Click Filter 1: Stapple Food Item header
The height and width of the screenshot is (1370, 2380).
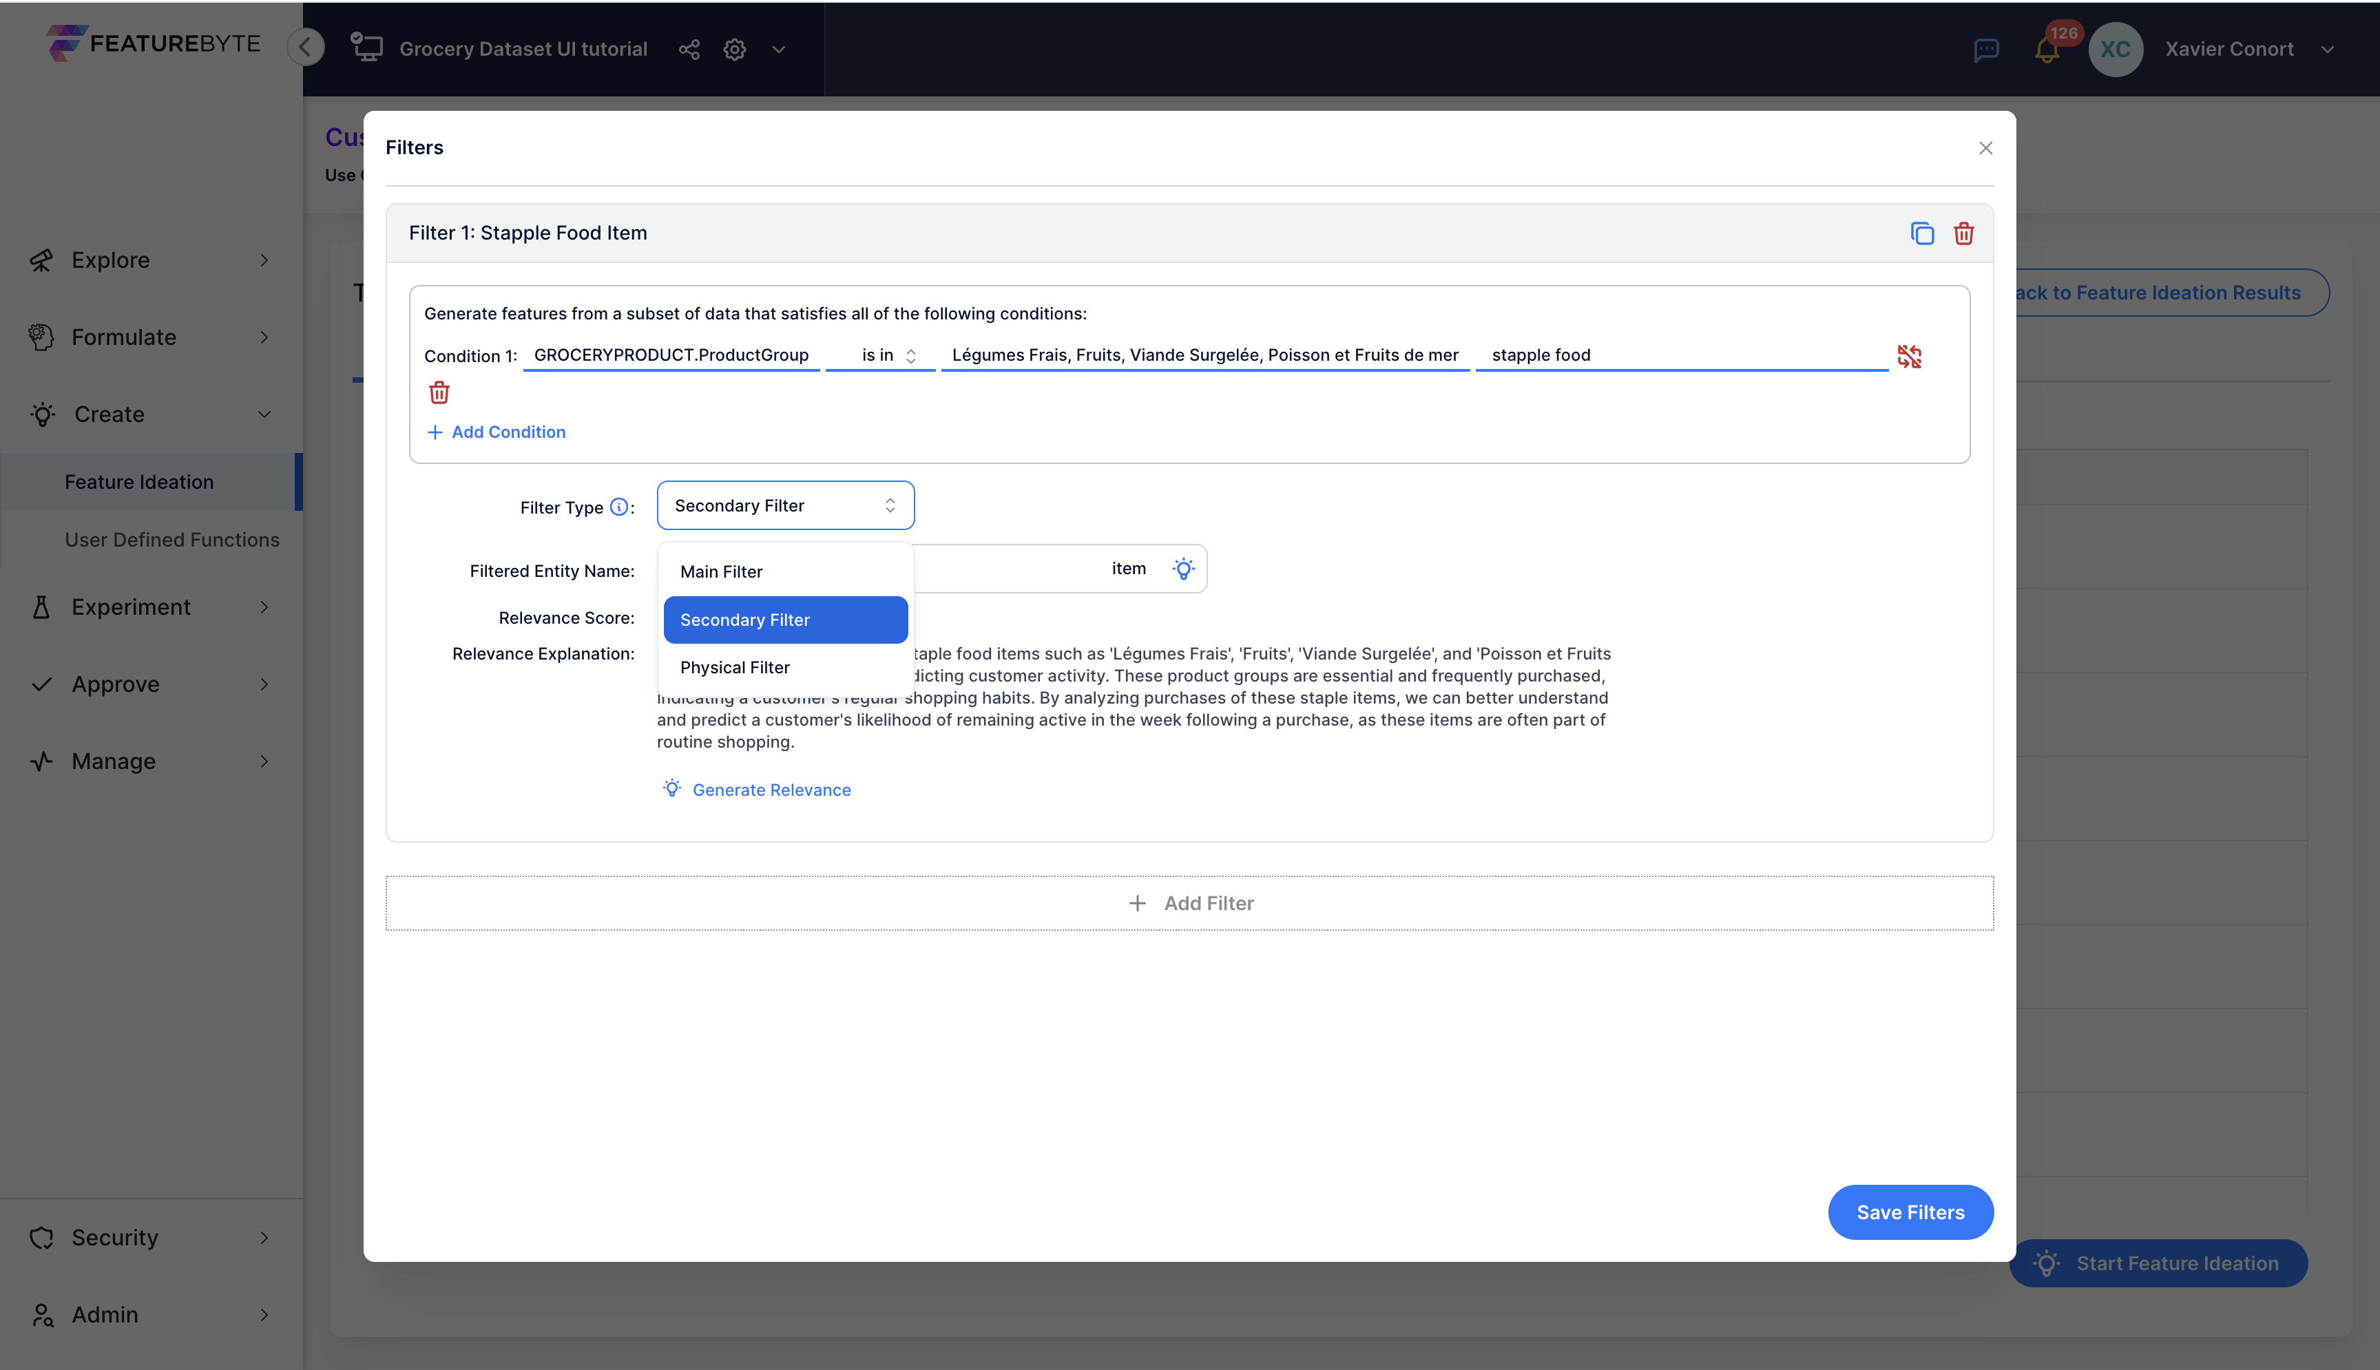(528, 233)
